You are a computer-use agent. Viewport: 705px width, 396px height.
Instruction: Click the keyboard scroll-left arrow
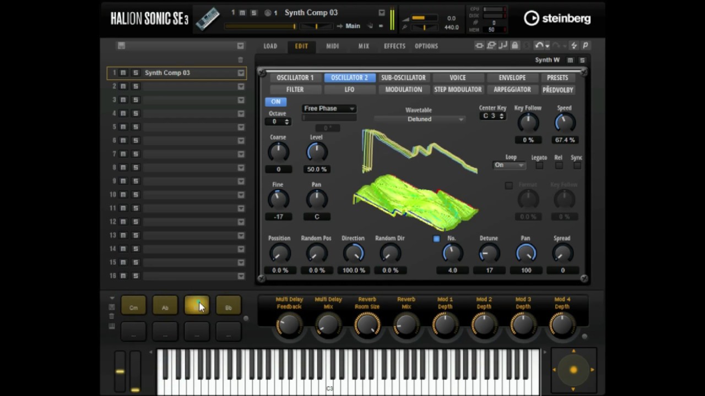pyautogui.click(x=151, y=352)
